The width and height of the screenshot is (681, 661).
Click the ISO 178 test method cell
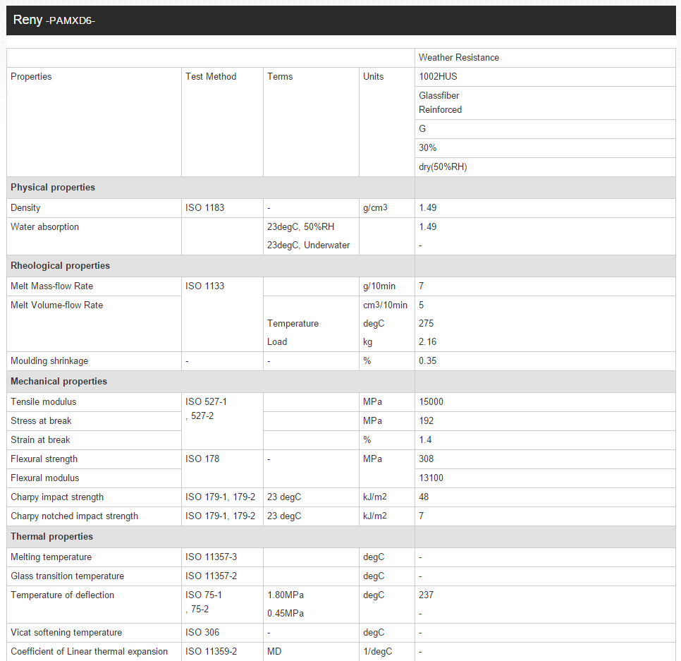[222, 468]
